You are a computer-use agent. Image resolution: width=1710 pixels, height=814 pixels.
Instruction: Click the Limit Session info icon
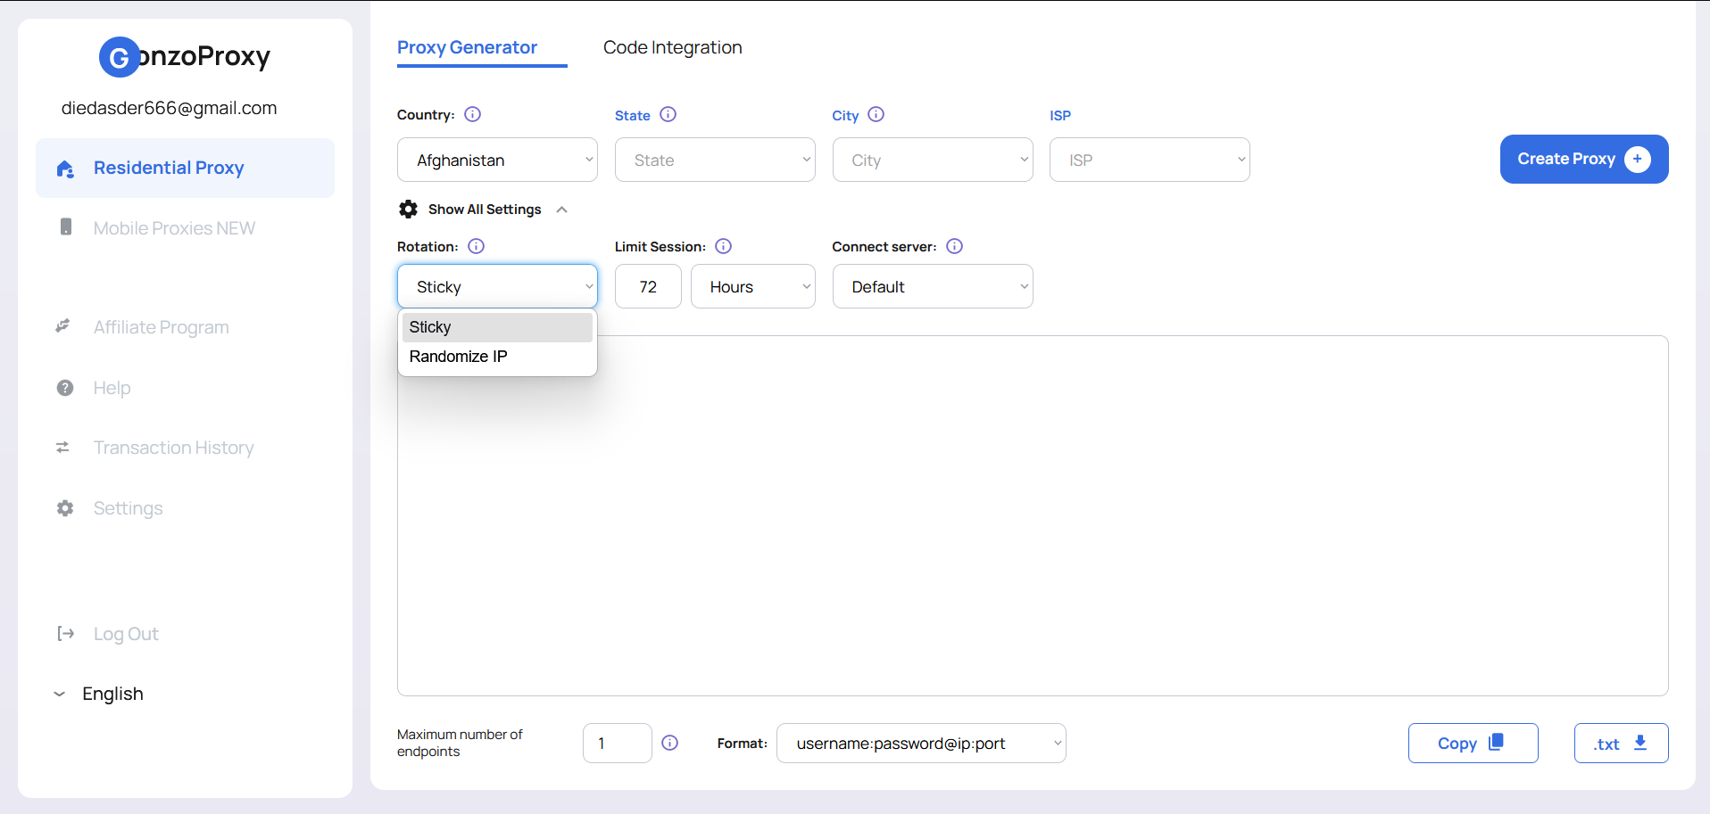[x=723, y=246]
